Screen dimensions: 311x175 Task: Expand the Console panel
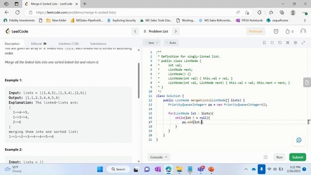(158, 157)
